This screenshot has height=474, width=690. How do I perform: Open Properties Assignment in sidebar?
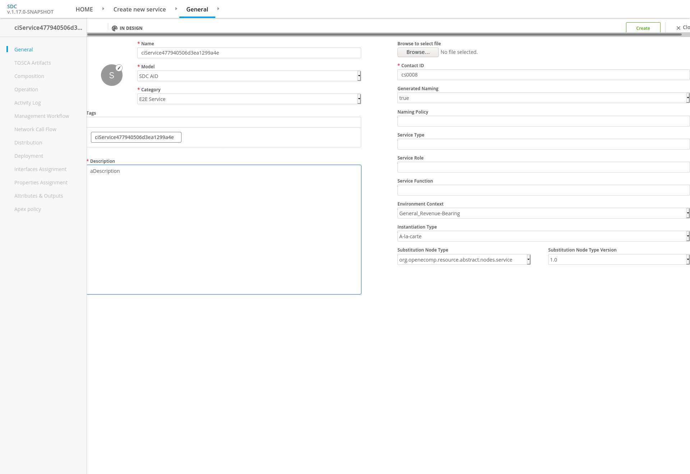pos(41,183)
